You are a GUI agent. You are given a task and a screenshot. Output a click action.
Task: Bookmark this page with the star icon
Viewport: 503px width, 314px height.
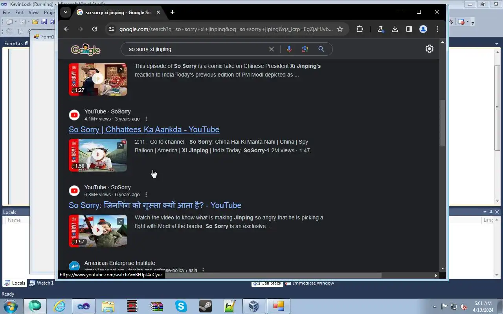pyautogui.click(x=340, y=29)
